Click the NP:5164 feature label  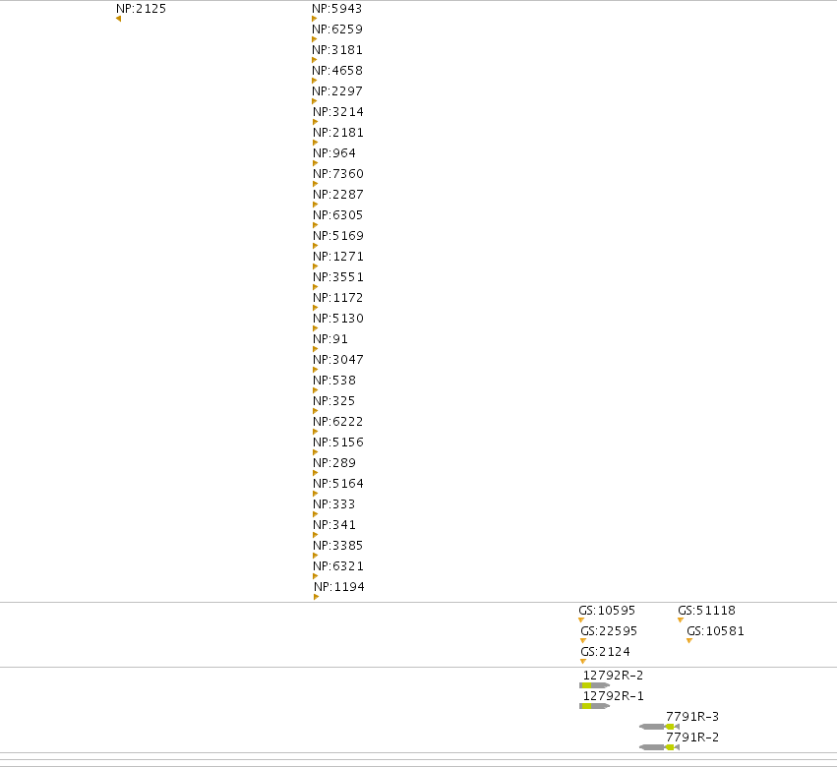click(338, 484)
